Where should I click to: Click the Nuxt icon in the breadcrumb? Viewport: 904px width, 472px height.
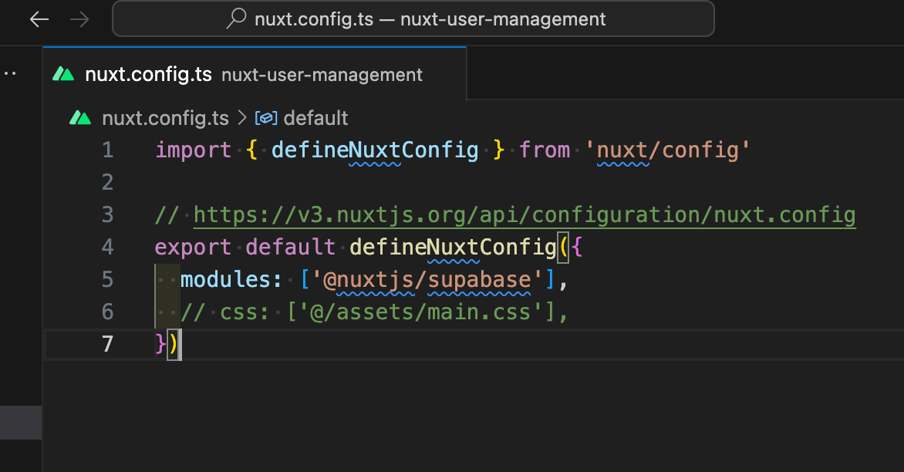[x=80, y=118]
